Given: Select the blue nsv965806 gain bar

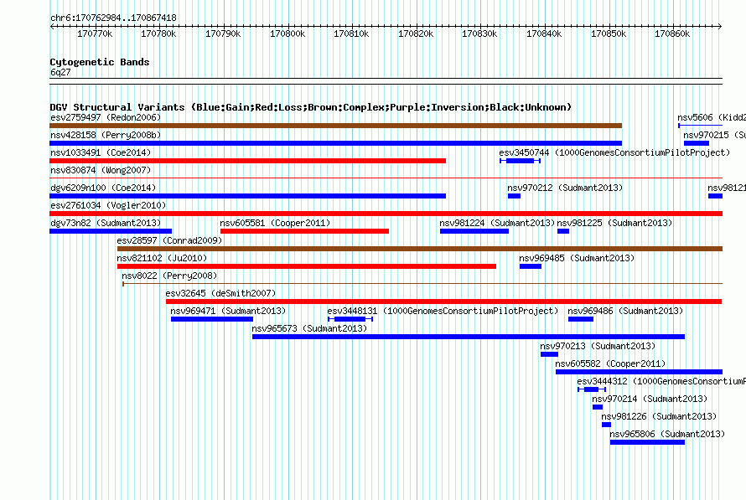Looking at the screenshot, I should (x=648, y=442).
